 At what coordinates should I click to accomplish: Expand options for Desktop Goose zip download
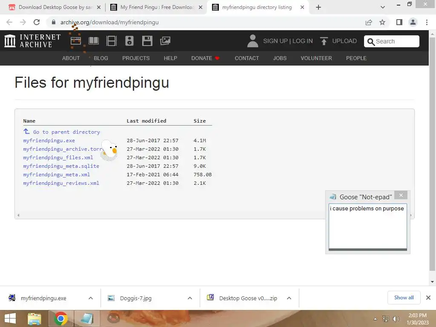(x=289, y=298)
